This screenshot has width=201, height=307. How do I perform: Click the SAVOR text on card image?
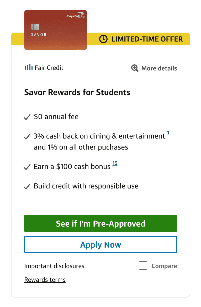tap(39, 34)
